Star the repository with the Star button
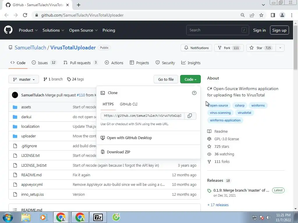Viewport: 298px width, 223px height. pyautogui.click(x=261, y=48)
